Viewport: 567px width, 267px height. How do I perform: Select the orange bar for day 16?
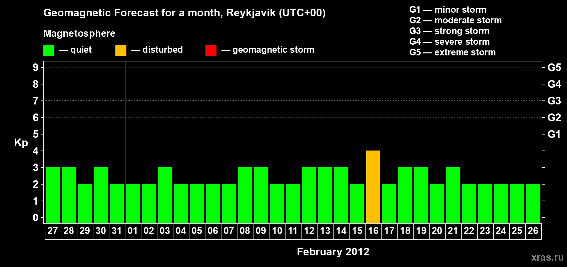click(x=373, y=187)
